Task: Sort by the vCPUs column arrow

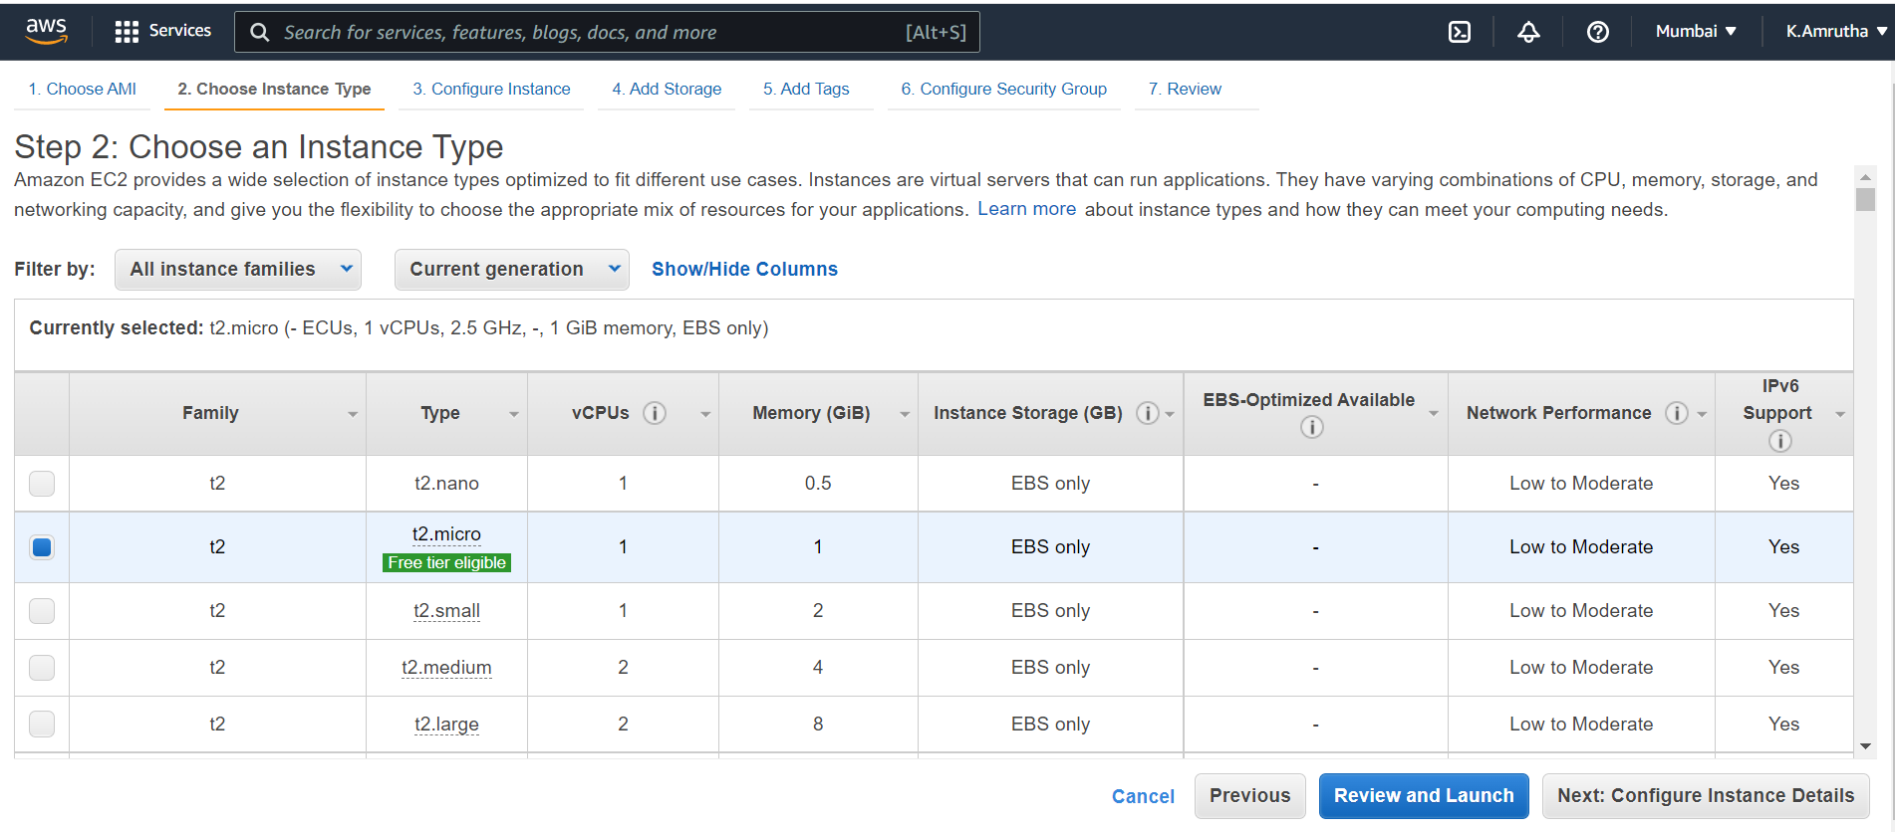Action: (705, 415)
